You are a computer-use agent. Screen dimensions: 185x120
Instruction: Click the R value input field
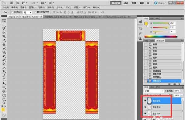(x=172, y=23)
